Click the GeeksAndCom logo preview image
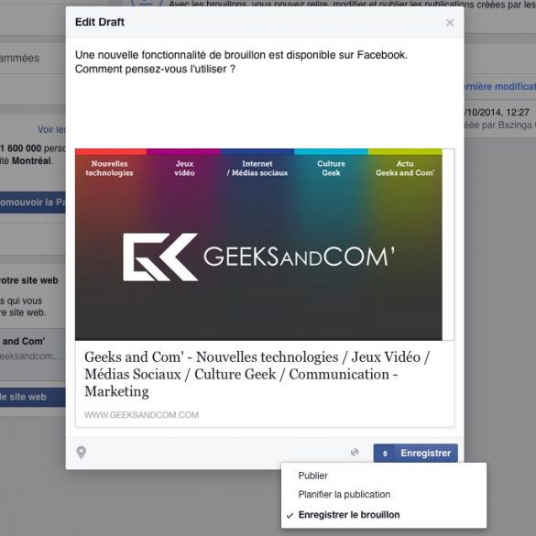 click(x=258, y=245)
